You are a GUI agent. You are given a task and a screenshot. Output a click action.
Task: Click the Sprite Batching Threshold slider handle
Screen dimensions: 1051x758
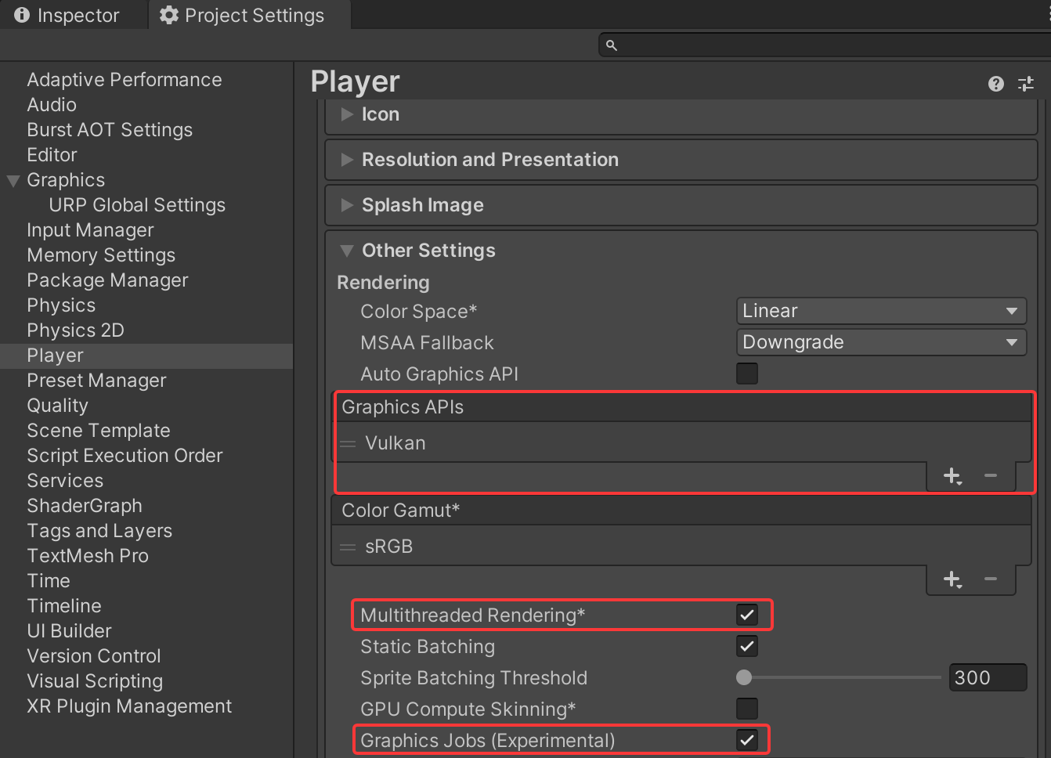pyautogui.click(x=744, y=677)
